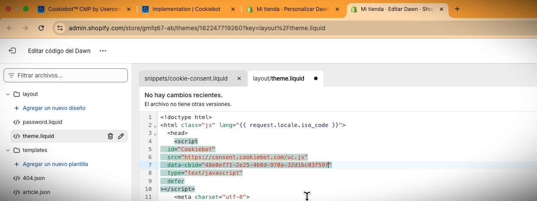The image size is (537, 201).
Task: Switch to snippets/cookie-consent.liquid editor tab
Action: (186, 78)
